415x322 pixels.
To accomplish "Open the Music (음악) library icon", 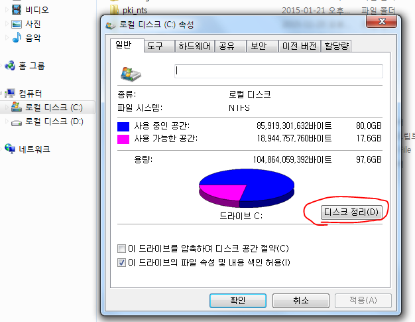I will (17, 37).
